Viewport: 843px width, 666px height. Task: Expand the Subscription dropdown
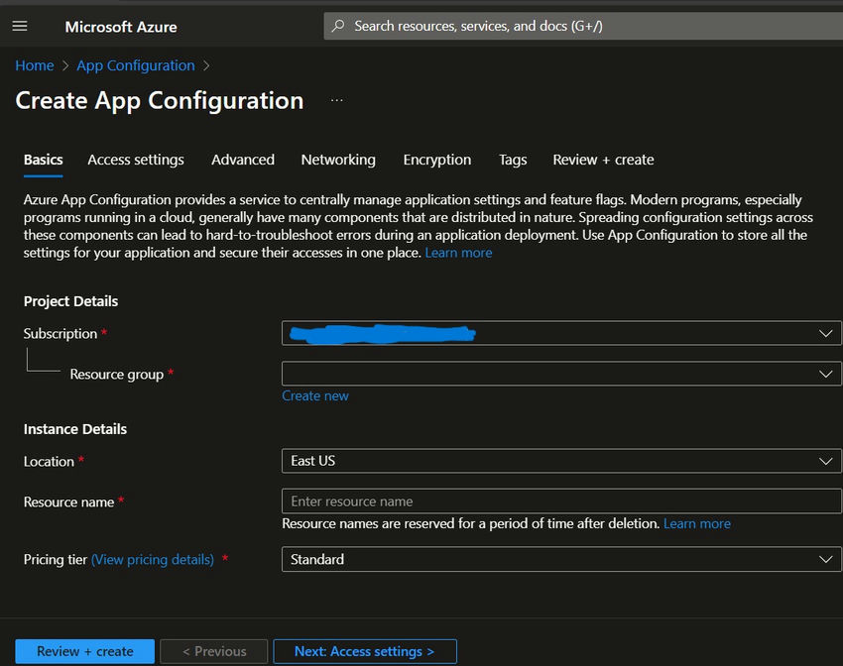561,334
